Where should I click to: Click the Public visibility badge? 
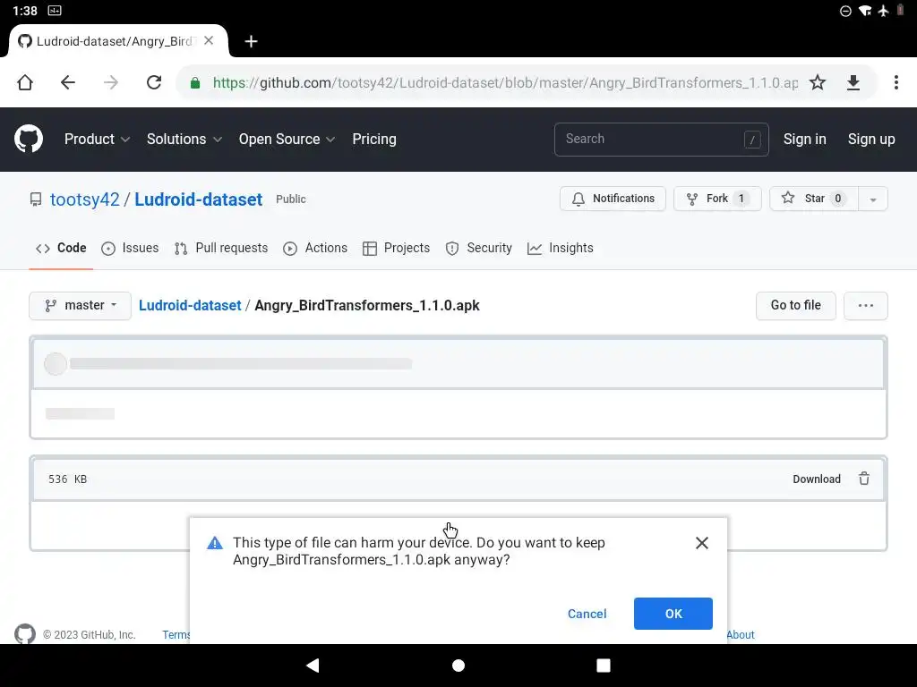click(x=291, y=199)
